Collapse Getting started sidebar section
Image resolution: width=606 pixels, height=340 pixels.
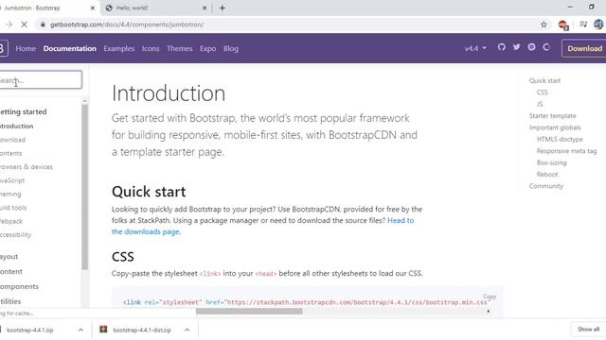coord(23,111)
